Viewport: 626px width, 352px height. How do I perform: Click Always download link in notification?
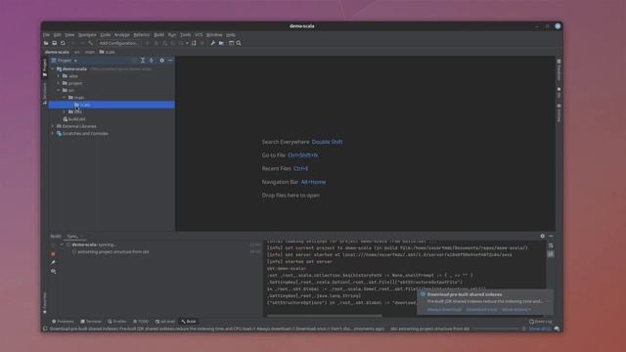(x=444, y=310)
